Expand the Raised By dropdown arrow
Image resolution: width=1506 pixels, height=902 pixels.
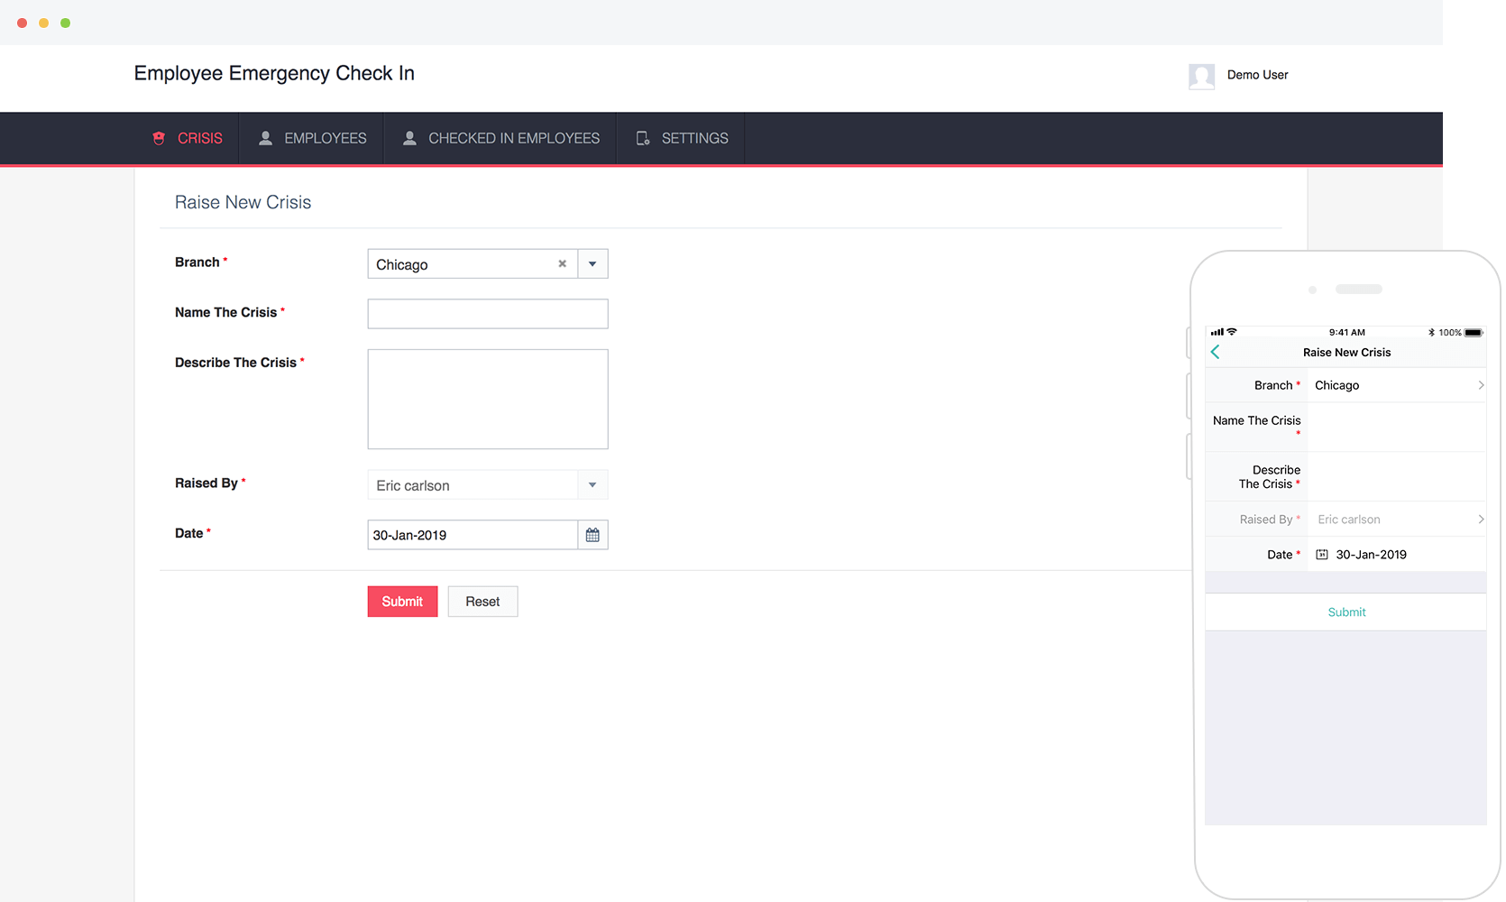coord(592,485)
